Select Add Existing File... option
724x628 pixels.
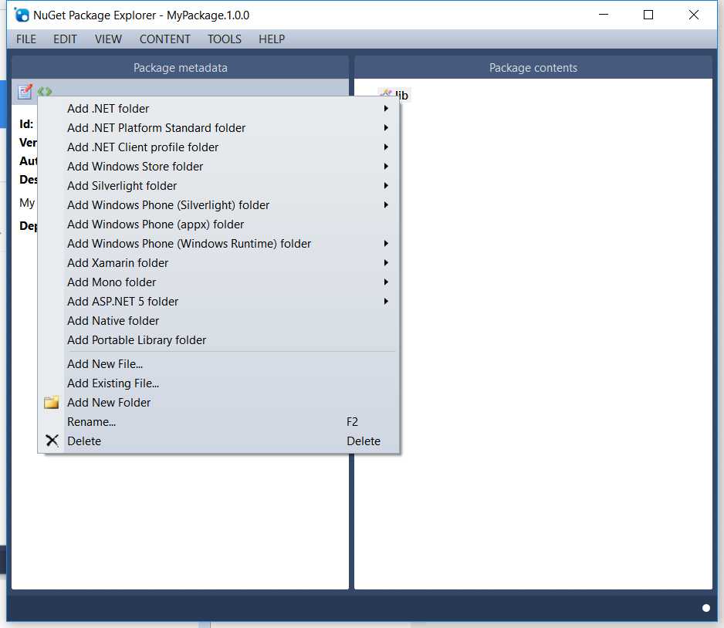coord(218,383)
